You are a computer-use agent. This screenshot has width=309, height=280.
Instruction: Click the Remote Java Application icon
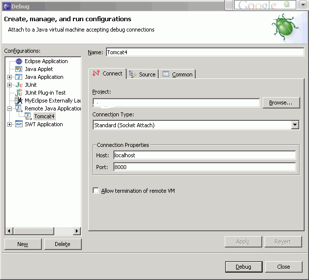coord(19,108)
